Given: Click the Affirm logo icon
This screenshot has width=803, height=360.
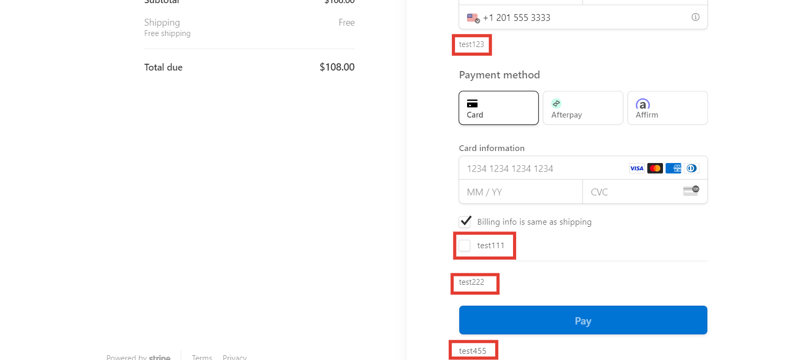Looking at the screenshot, I should coord(643,103).
